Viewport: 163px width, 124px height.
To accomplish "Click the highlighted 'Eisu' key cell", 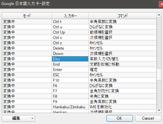I will pos(70,59).
